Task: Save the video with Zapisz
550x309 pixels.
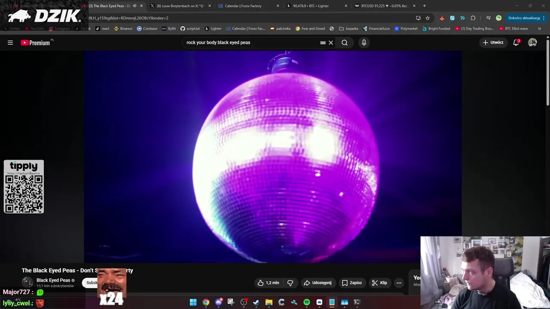Action: [351, 283]
